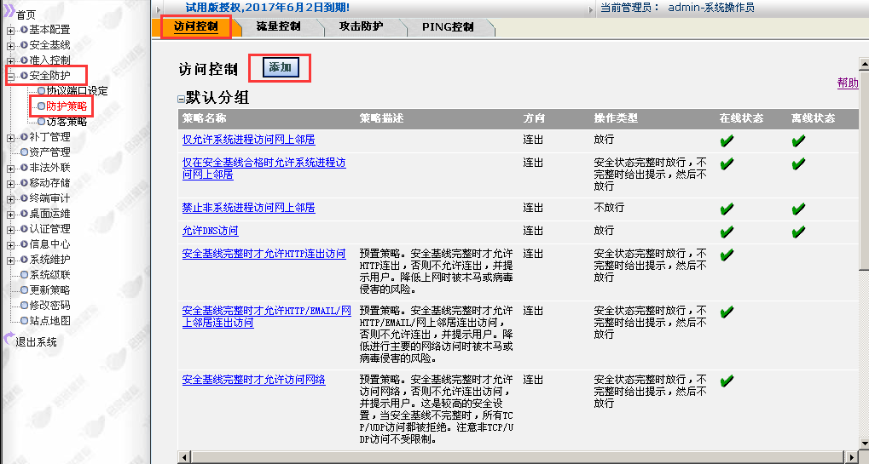Click the bullet icon beside 站点地图
Viewport: 869px width, 464px height.
click(x=24, y=321)
